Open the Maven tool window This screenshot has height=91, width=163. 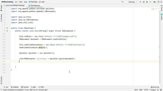162,8
